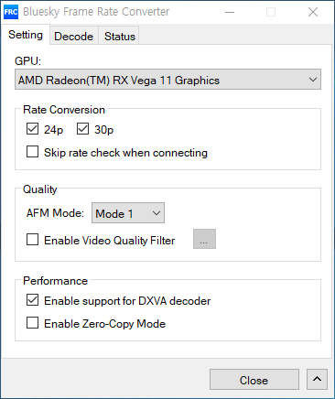Close window using title bar X
The width and height of the screenshot is (335, 399).
click(x=313, y=12)
